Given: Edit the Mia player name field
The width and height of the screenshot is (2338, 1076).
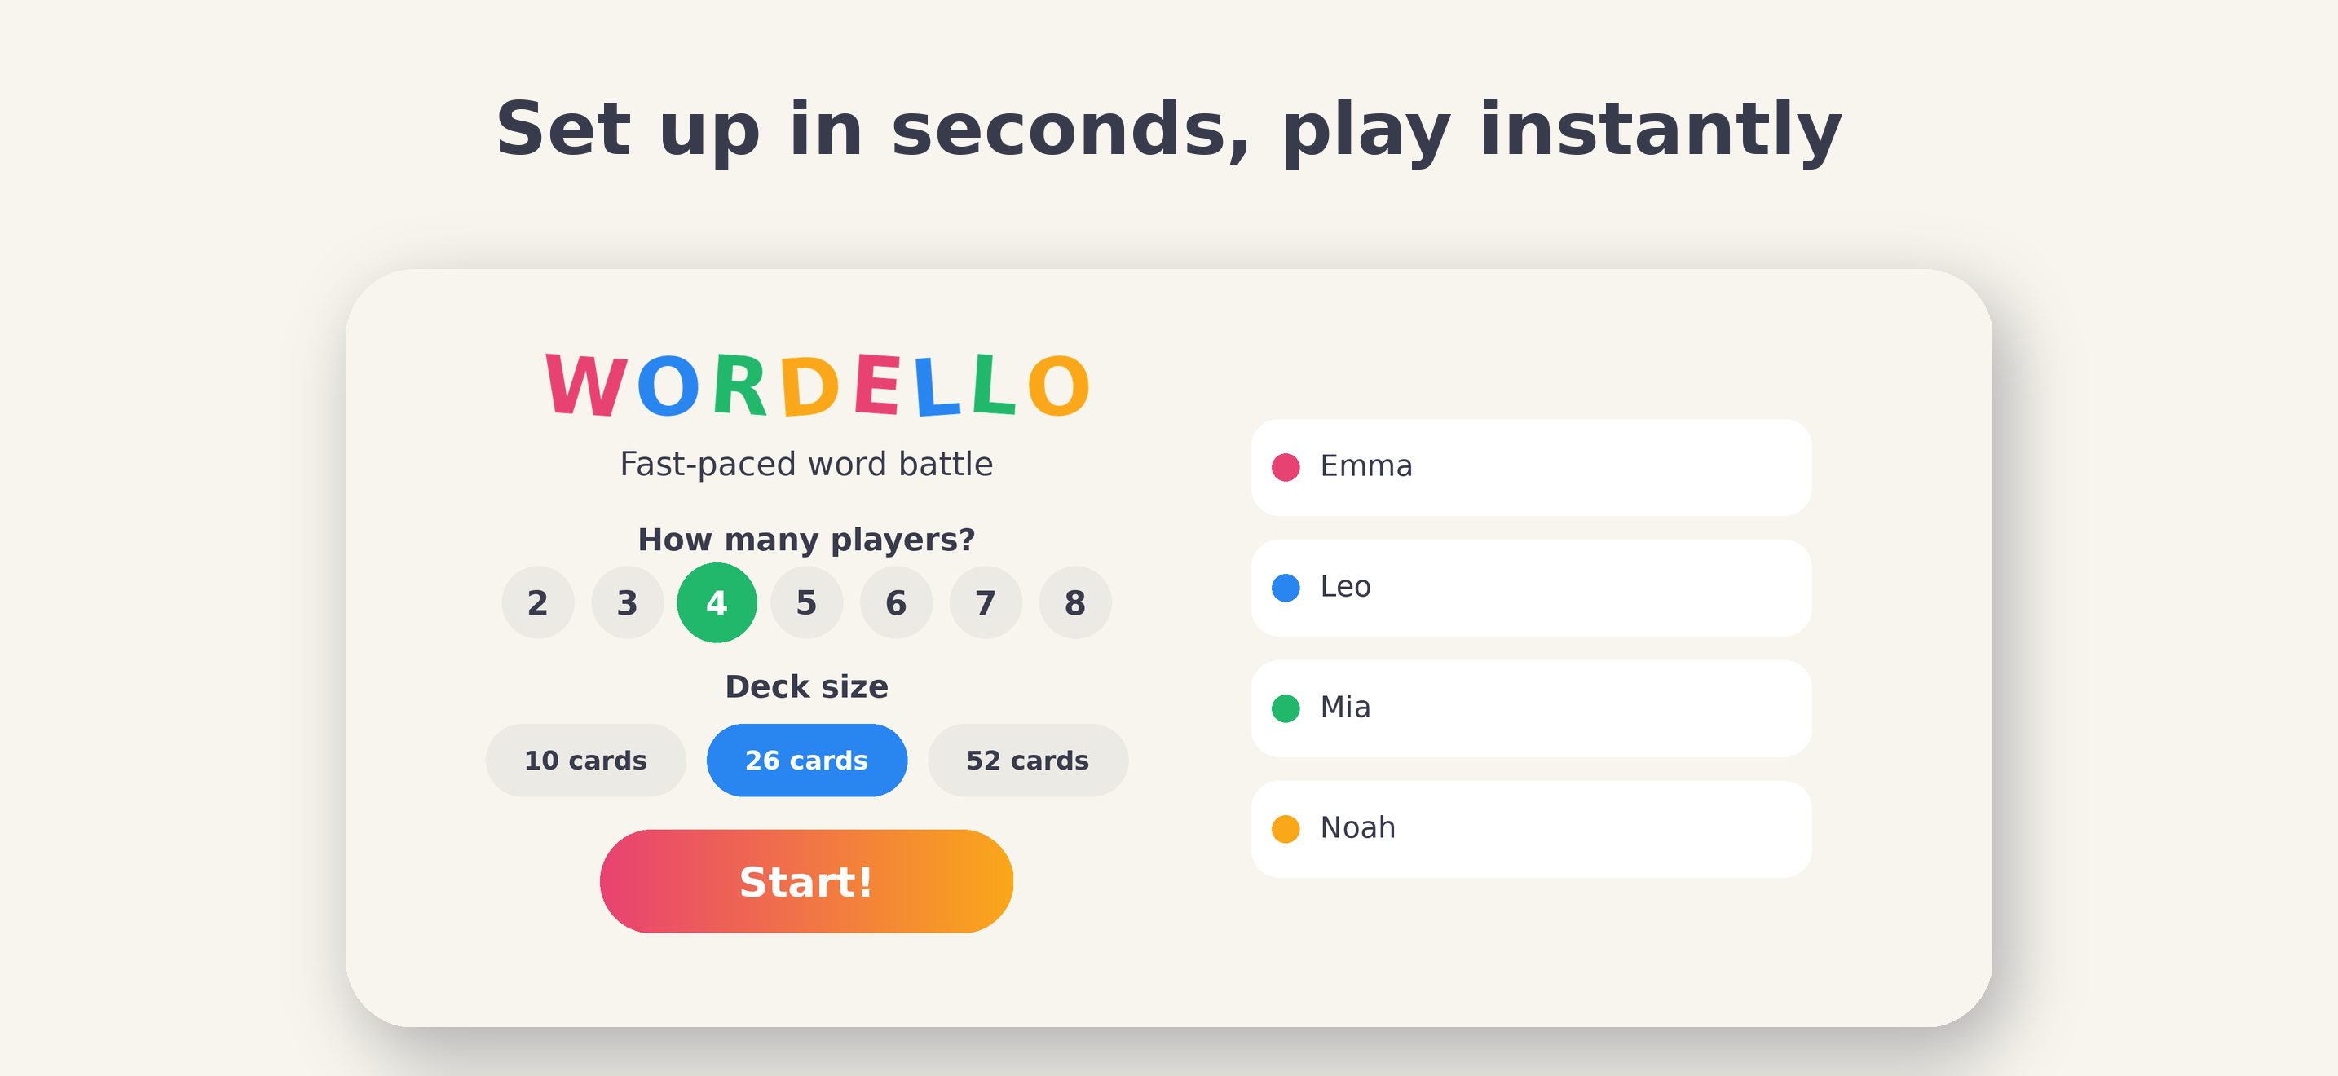Looking at the screenshot, I should [x=1531, y=708].
